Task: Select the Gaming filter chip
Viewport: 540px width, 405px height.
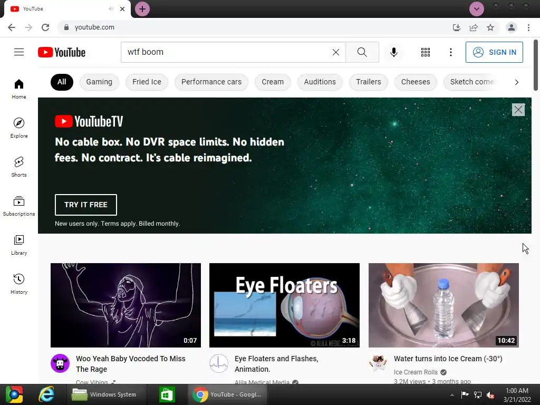Action: click(99, 82)
